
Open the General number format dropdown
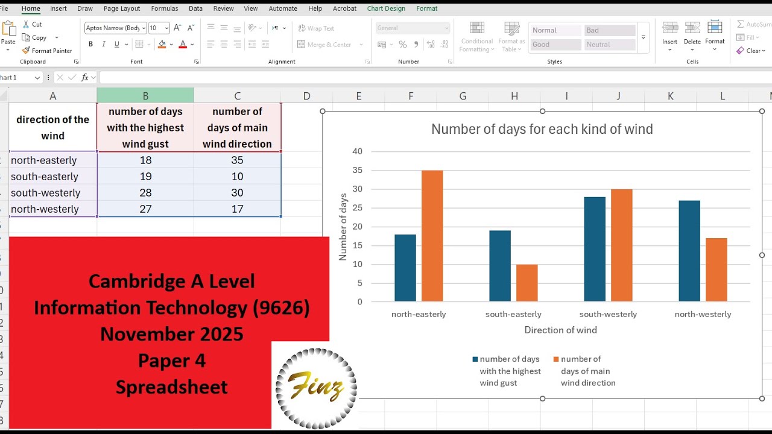click(447, 28)
